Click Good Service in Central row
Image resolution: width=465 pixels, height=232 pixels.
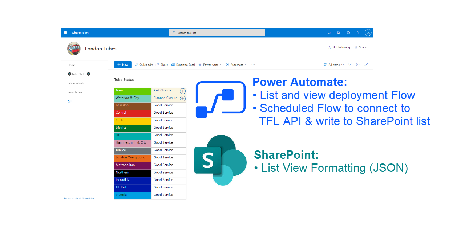(x=163, y=113)
